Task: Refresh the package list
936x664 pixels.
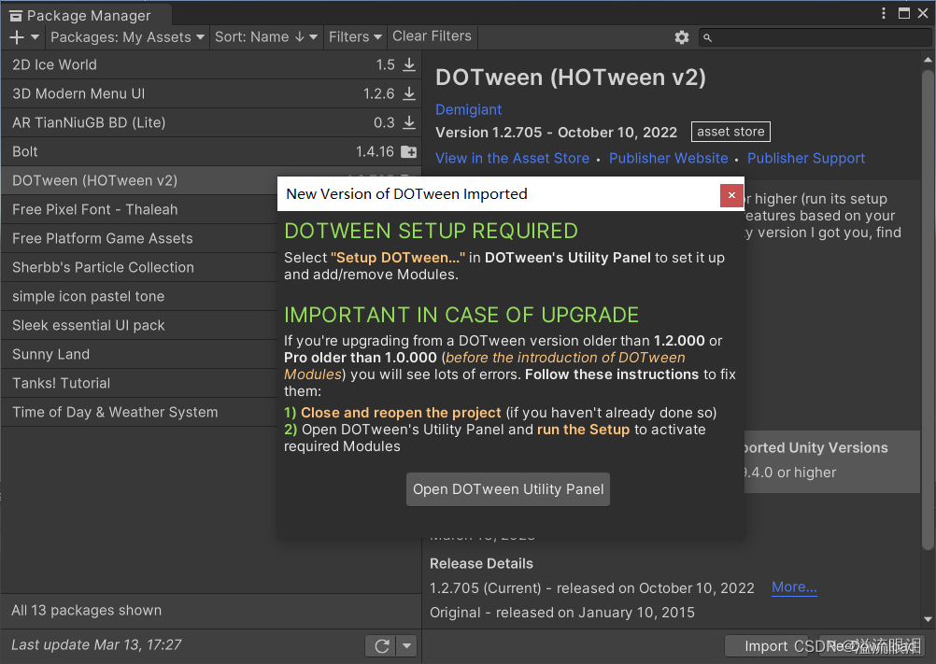Action: pyautogui.click(x=382, y=645)
